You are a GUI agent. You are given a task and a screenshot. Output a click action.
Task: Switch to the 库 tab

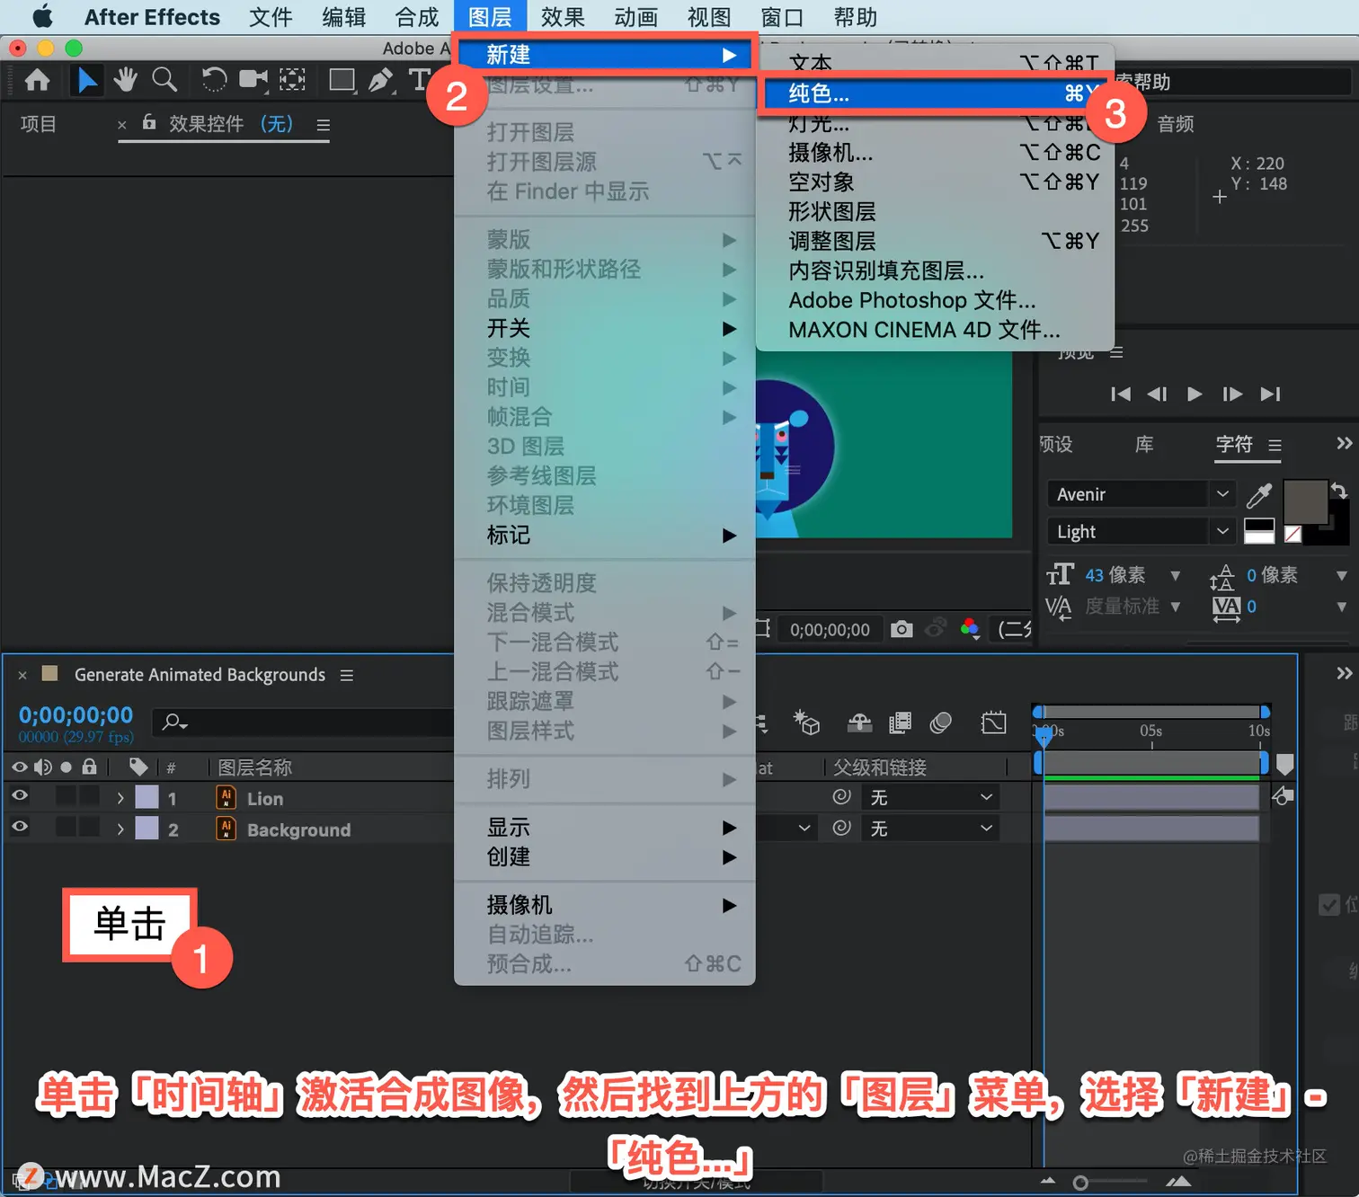click(1143, 444)
